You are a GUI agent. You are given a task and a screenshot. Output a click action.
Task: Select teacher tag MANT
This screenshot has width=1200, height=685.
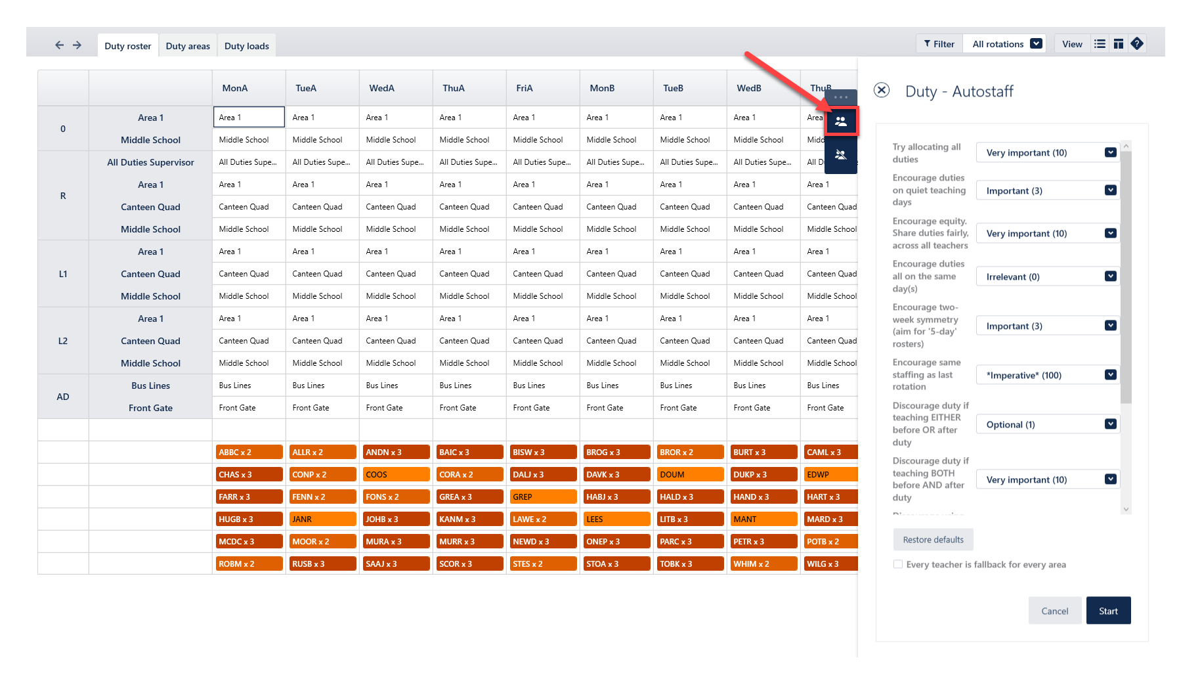click(x=763, y=519)
